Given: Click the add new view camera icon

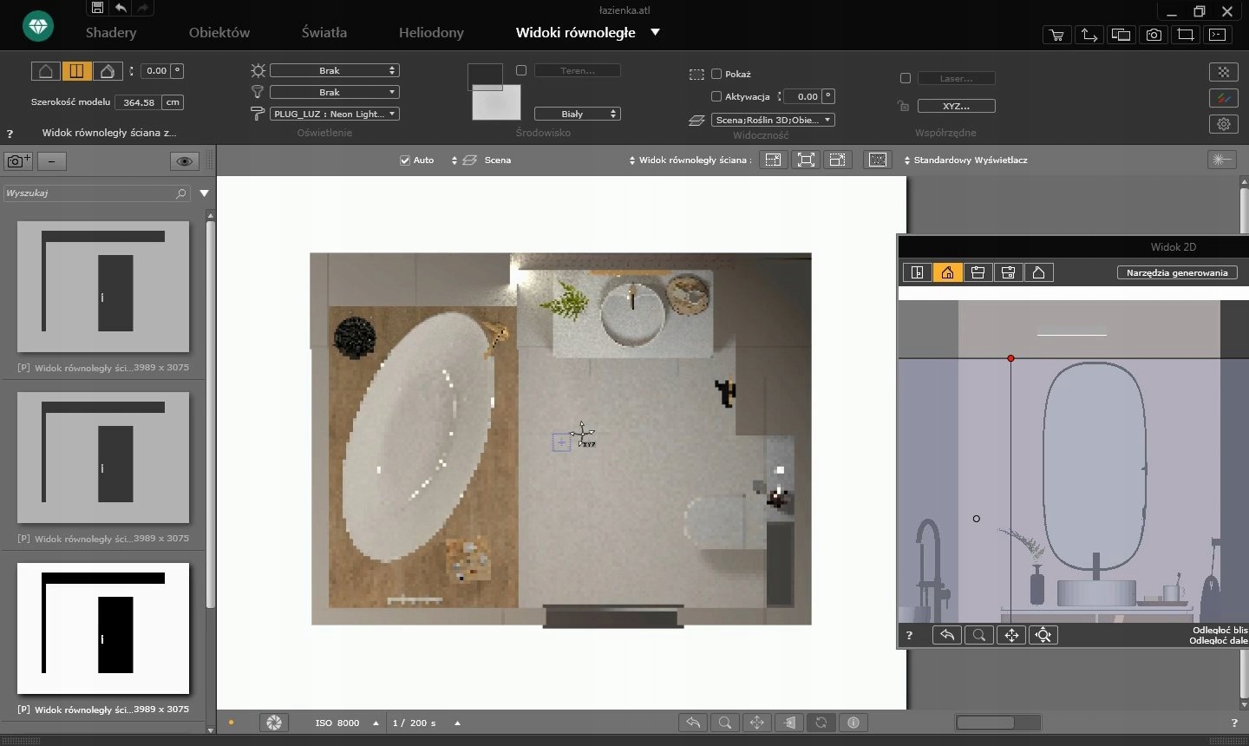Looking at the screenshot, I should tap(18, 161).
